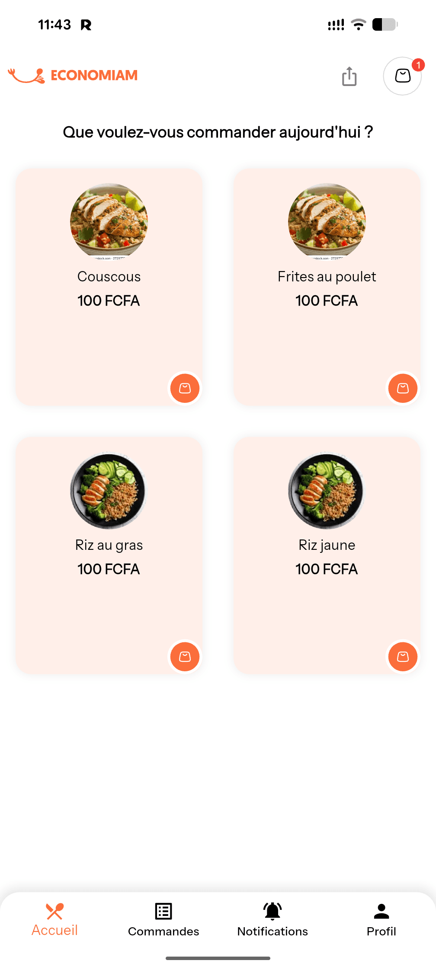
Task: Click the Riz au gras price
Action: point(109,569)
